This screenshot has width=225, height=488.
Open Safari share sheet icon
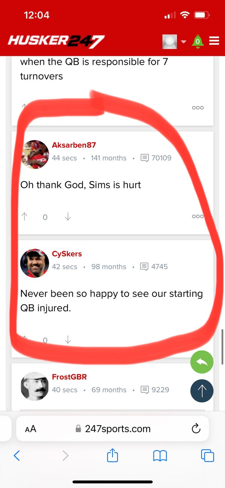point(112,456)
